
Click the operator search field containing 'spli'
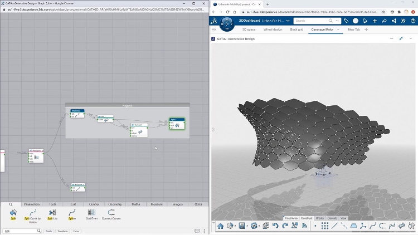(x=21, y=231)
